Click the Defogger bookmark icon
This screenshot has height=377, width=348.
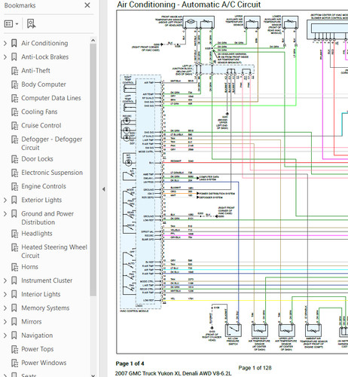click(x=15, y=139)
